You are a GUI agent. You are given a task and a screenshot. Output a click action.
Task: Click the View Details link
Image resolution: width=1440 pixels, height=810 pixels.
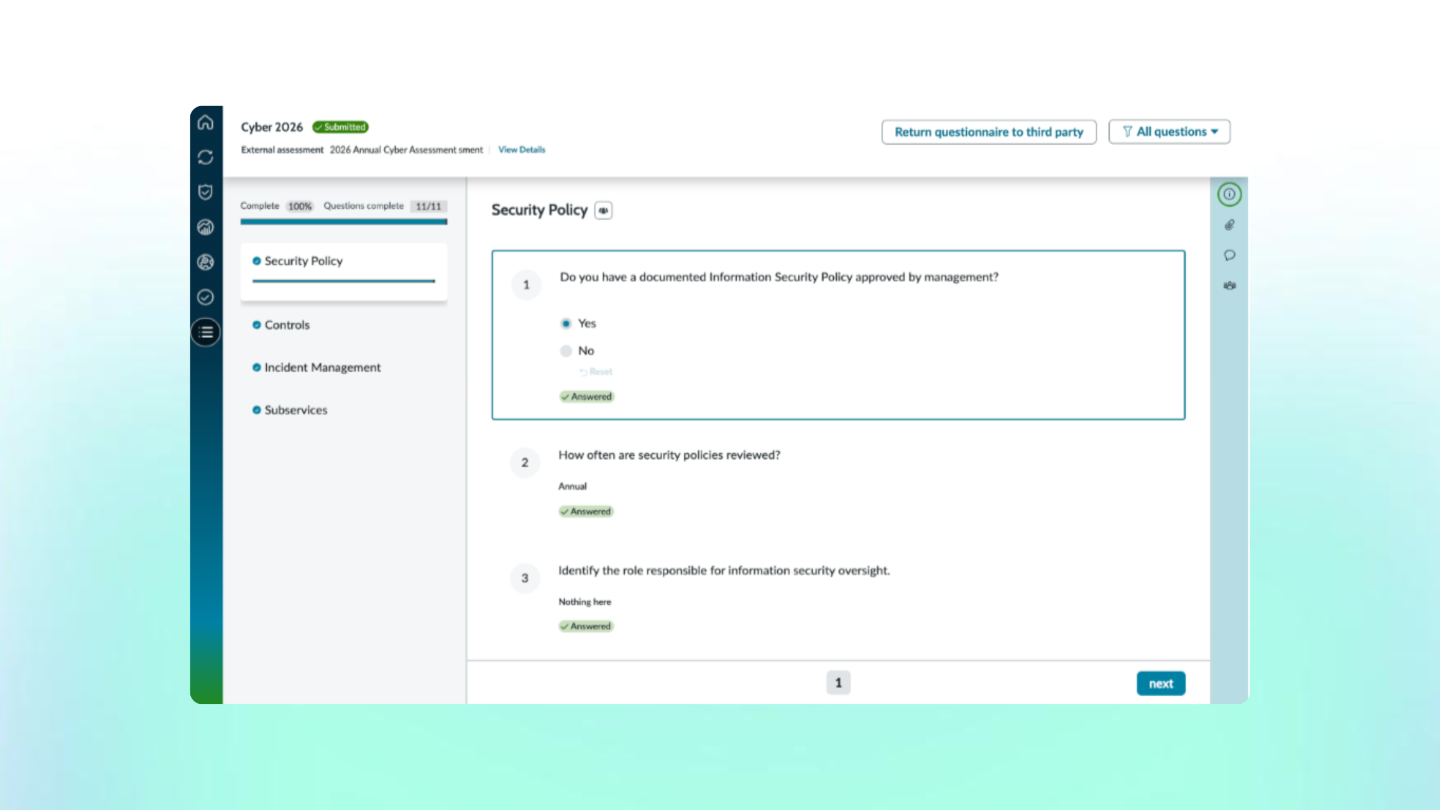pos(521,150)
